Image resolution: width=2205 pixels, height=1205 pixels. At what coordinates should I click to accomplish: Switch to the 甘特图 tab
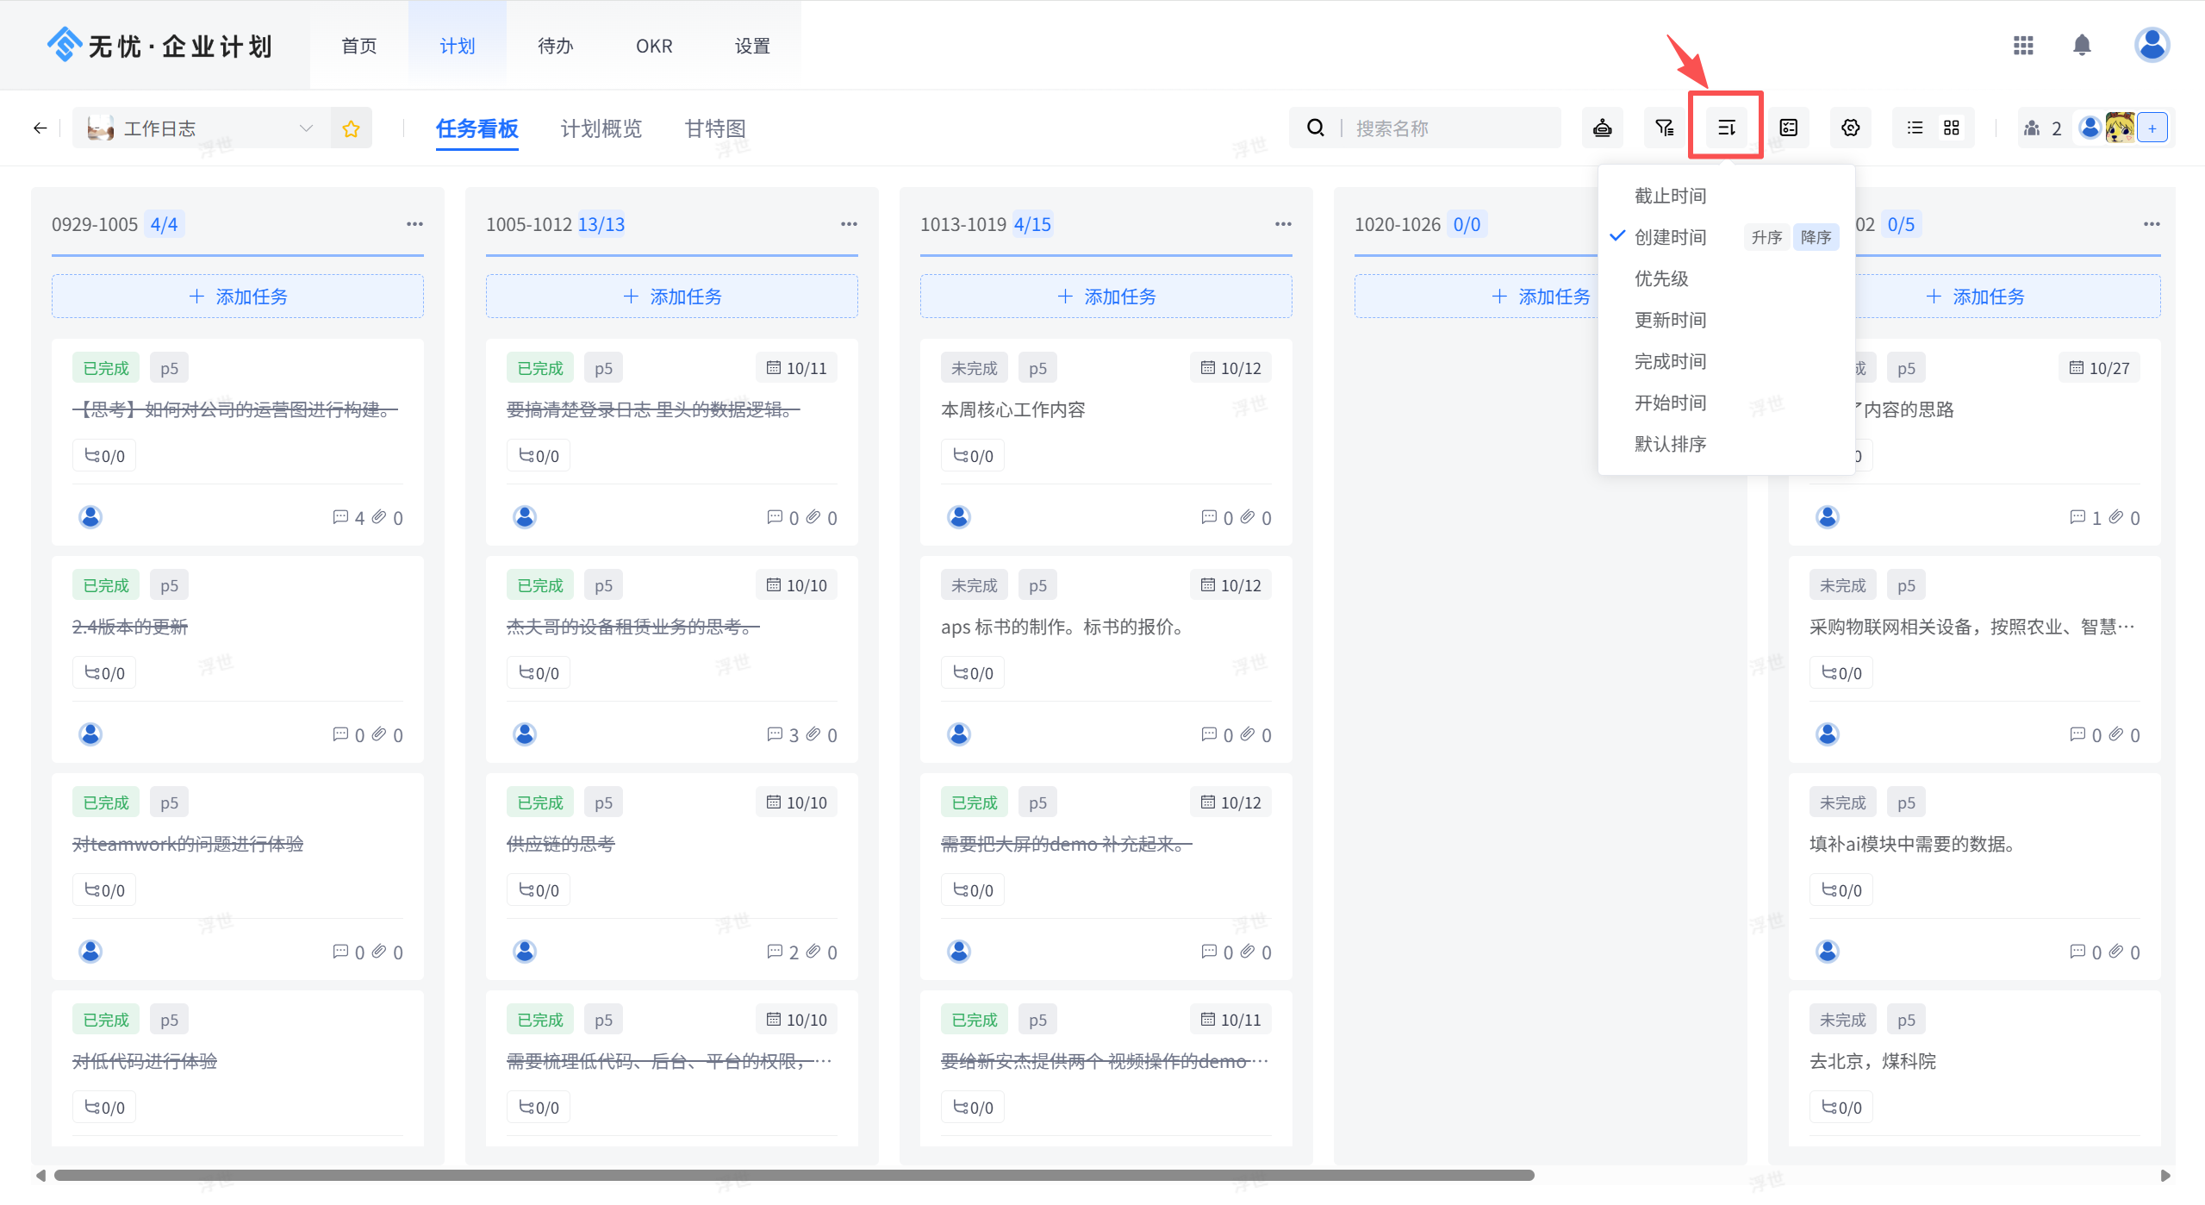[x=714, y=128]
